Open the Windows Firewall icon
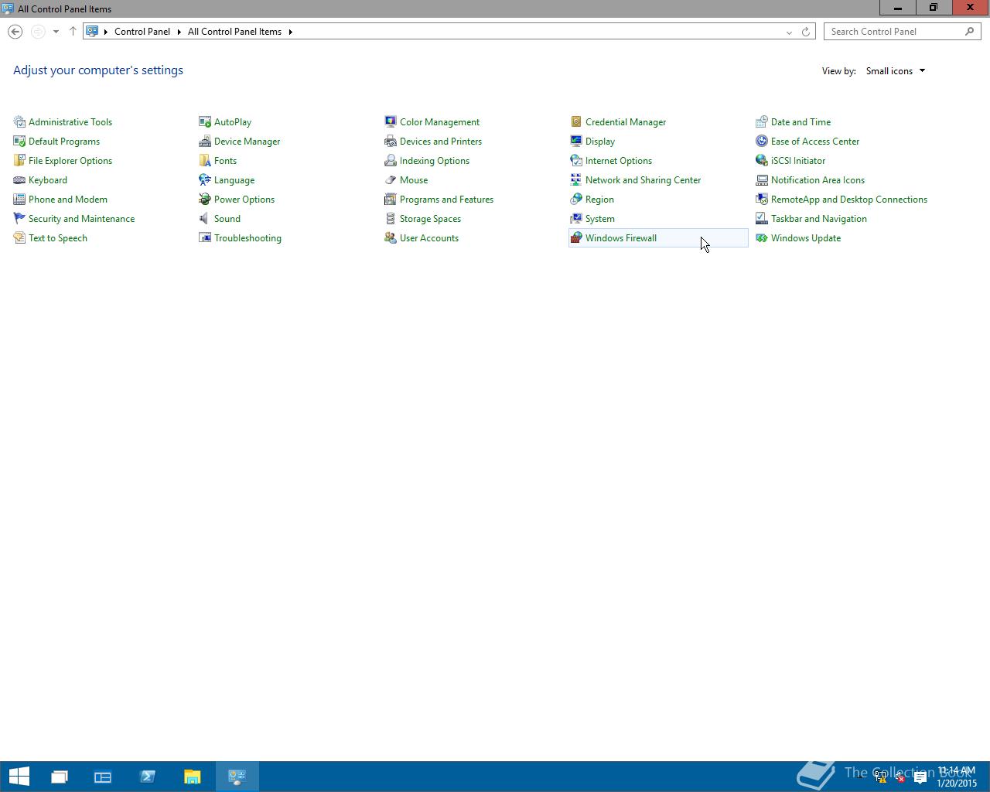 pos(576,238)
